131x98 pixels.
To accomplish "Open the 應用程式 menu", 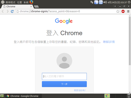I will point(10,2).
